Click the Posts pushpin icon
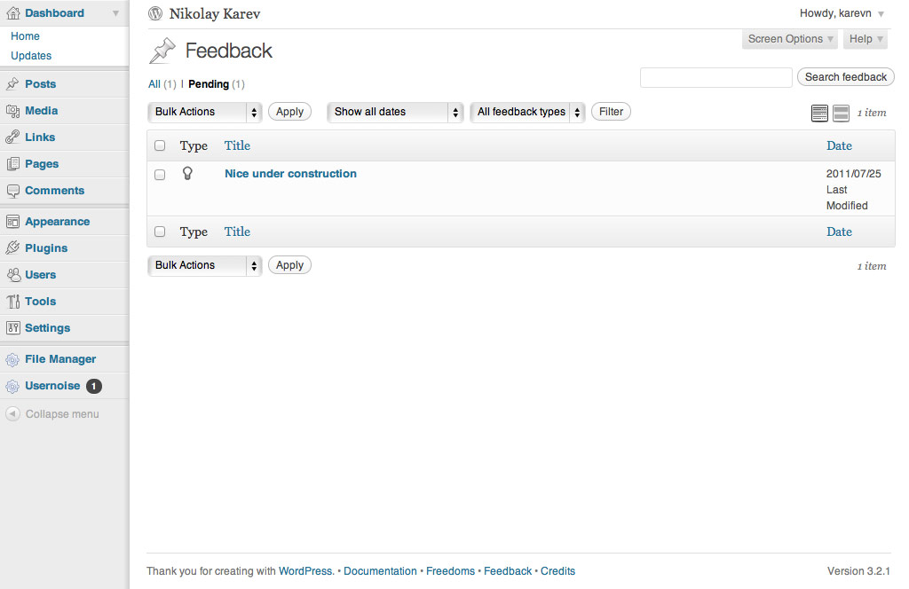This screenshot has width=909, height=589. click(x=12, y=84)
